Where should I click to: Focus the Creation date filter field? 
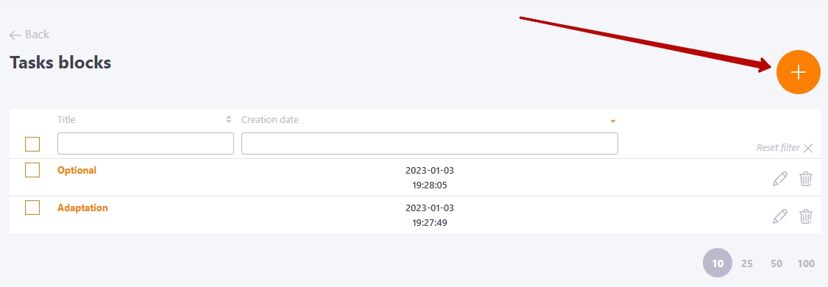point(430,143)
